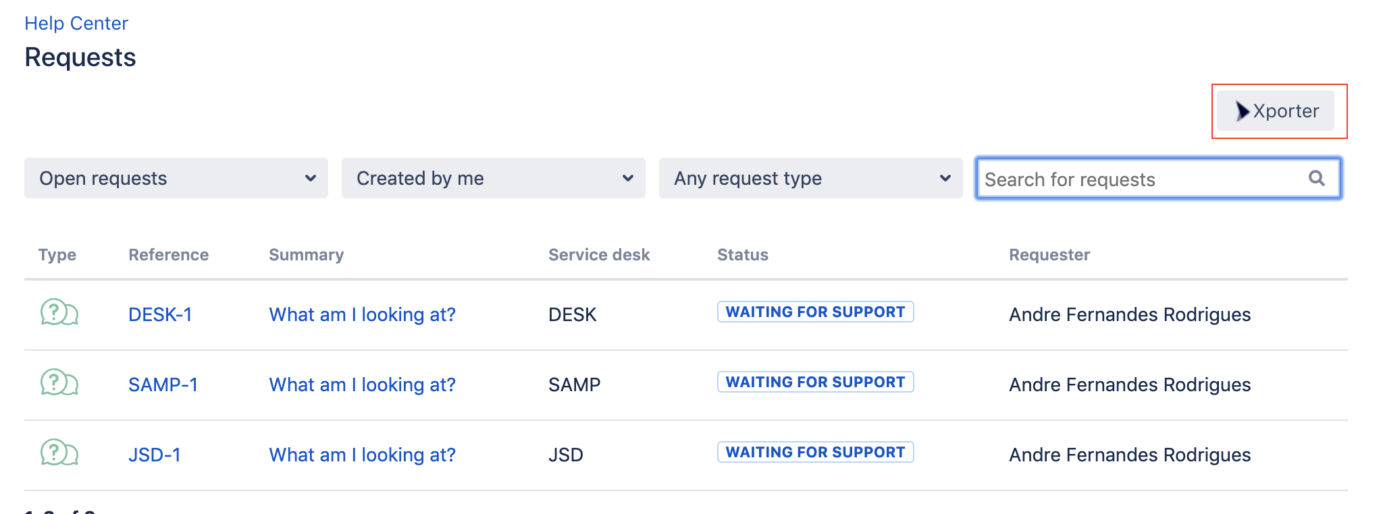Screen dimensions: 1383x514
Task: Open the Help Center link
Action: coord(76,23)
